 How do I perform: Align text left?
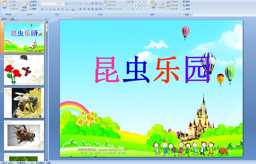(81, 9)
